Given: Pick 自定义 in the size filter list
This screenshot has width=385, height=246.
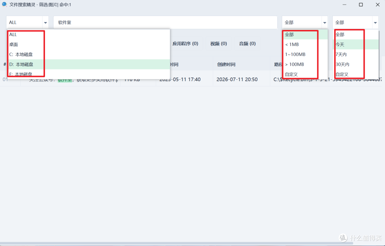Looking at the screenshot, I should pyautogui.click(x=305, y=74).
